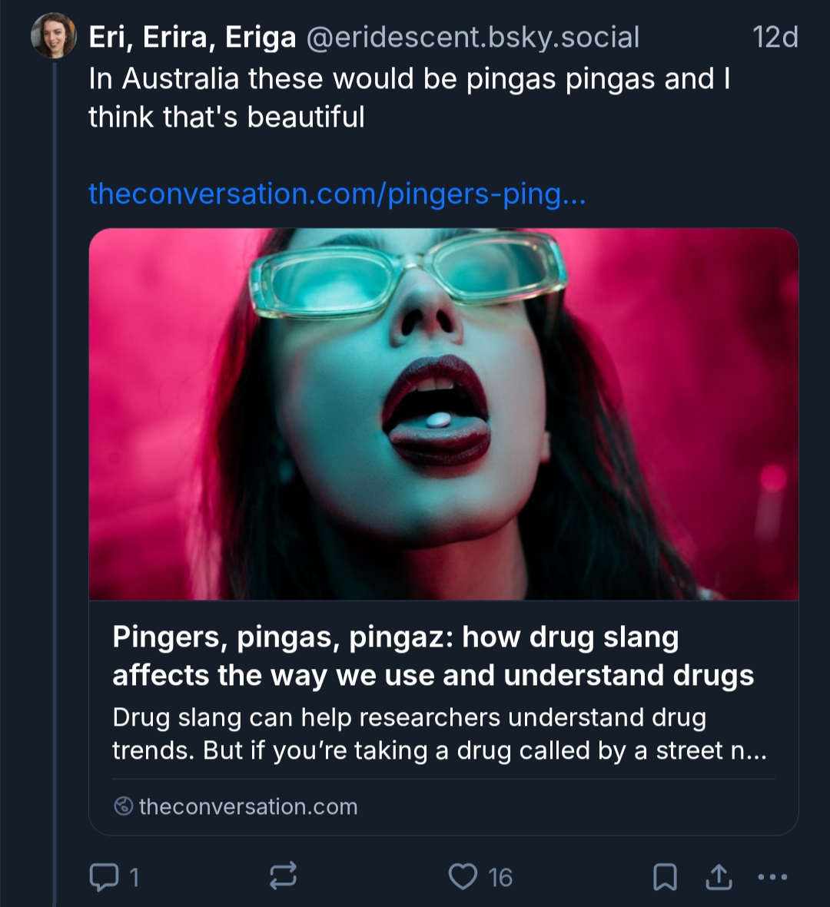Click the like count number 16

(500, 877)
